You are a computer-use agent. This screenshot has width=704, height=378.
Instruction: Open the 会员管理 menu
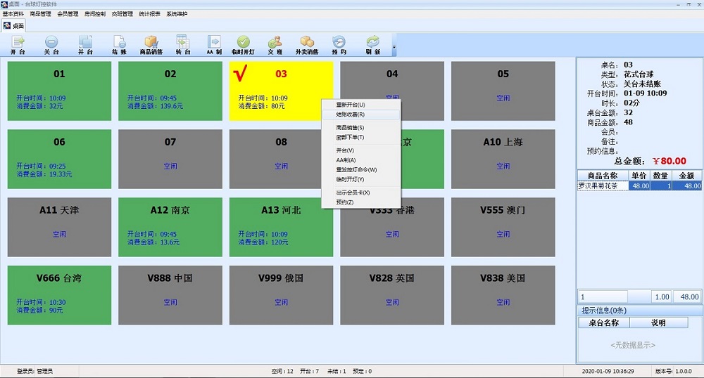68,14
